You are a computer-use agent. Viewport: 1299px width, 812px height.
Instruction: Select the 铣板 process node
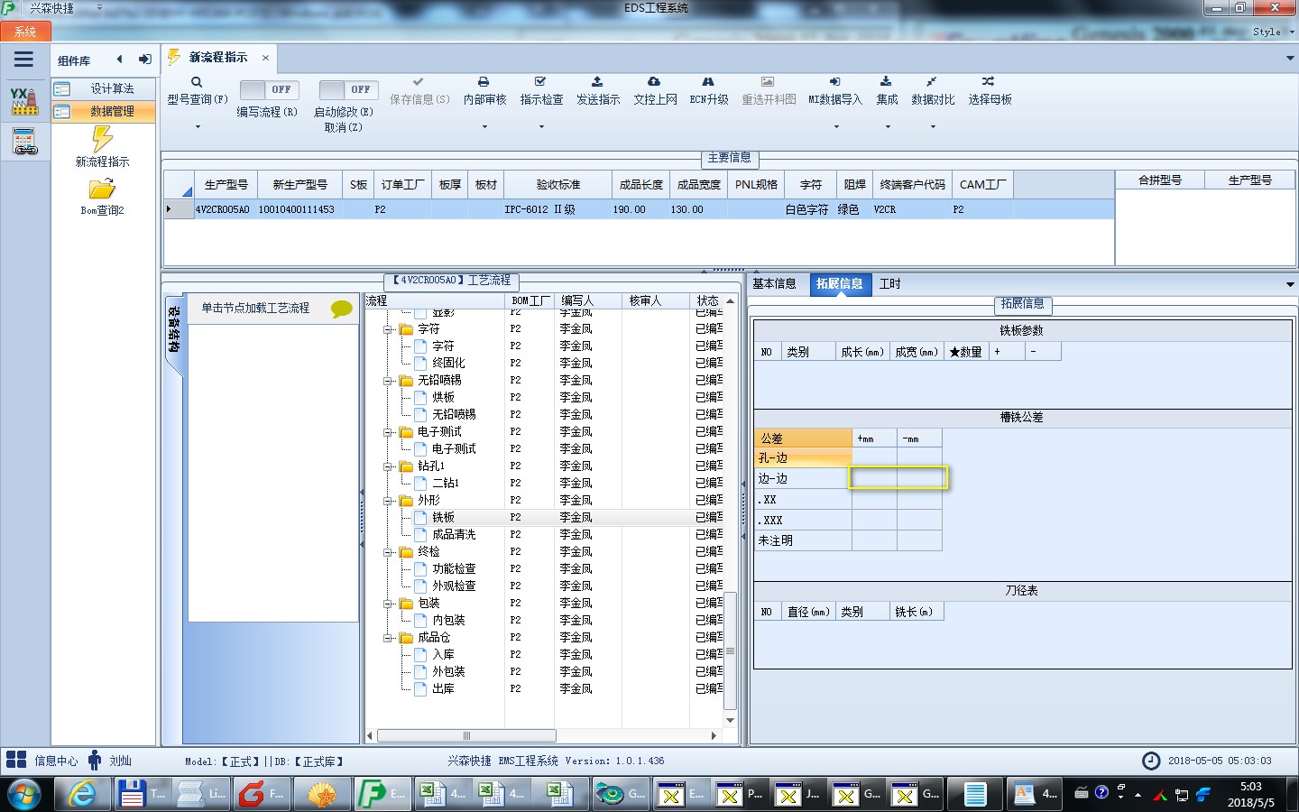pos(443,518)
